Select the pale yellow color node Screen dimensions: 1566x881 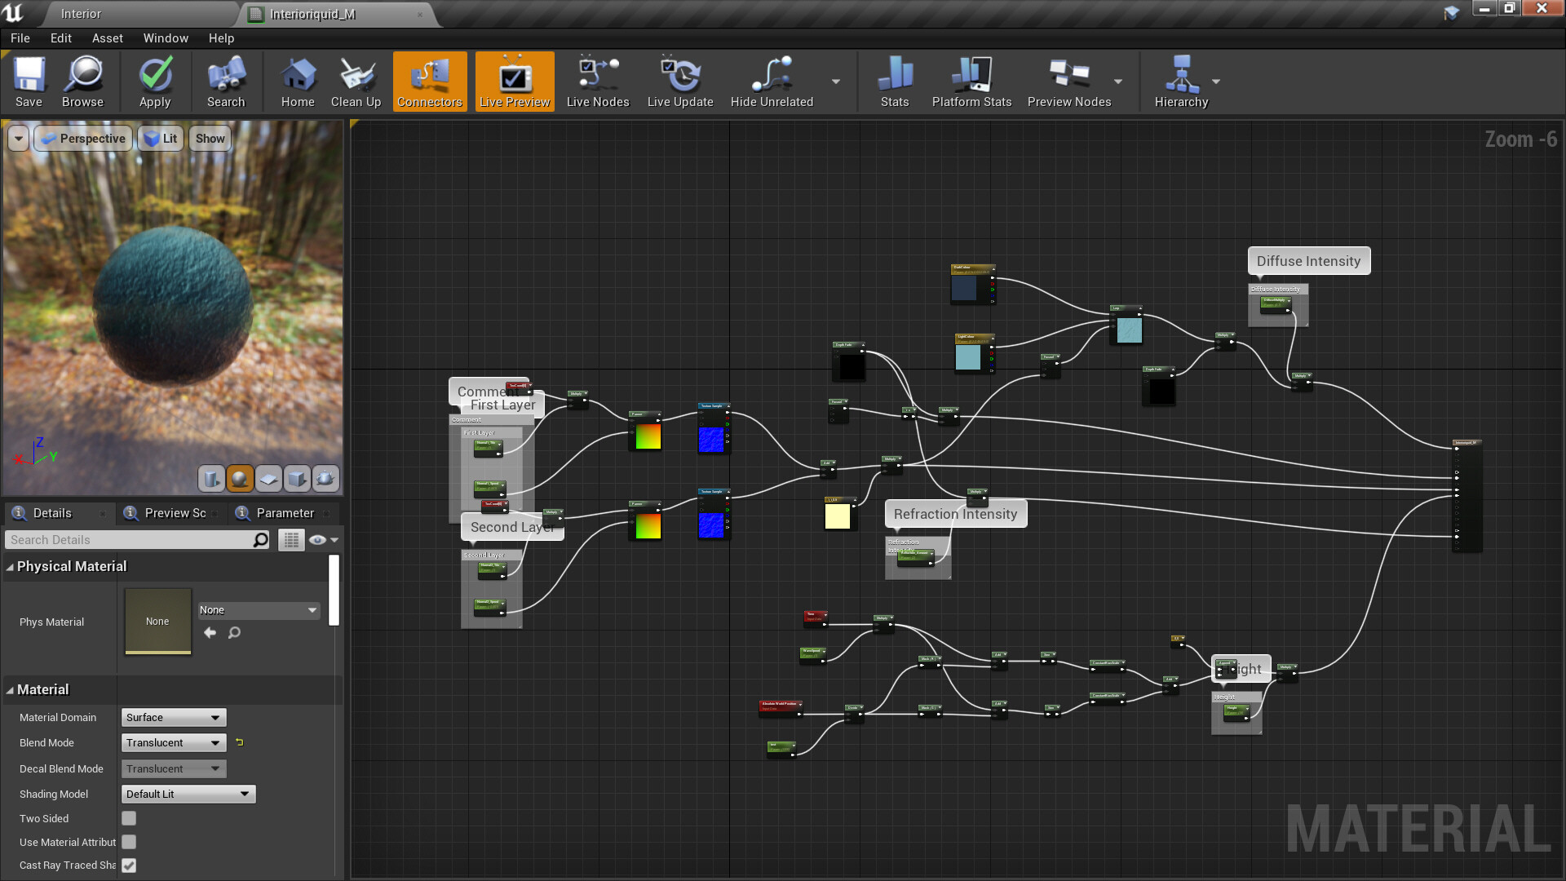click(838, 516)
